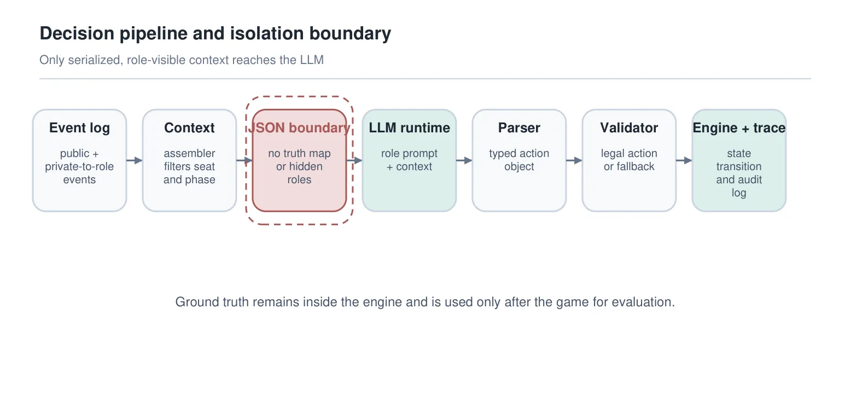Viewport: 851px width, 402px height.
Task: Click arrow between LLM runtime and Parser
Action: pos(464,160)
